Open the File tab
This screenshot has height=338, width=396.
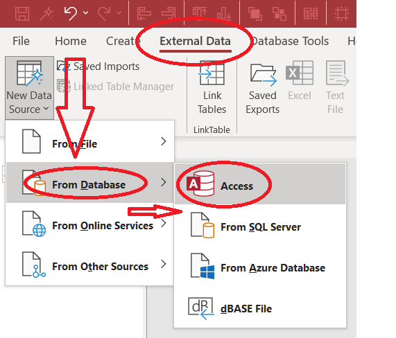(21, 41)
